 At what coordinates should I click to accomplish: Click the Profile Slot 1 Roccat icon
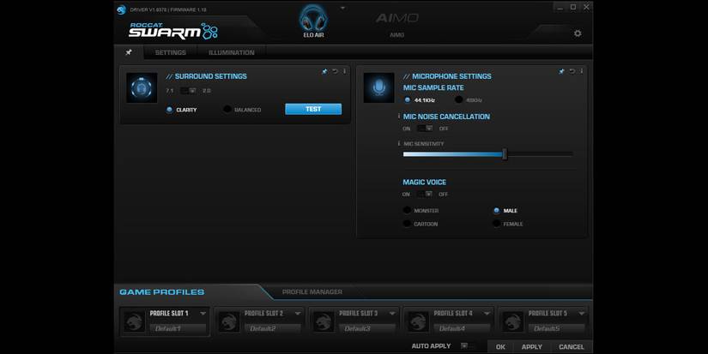point(134,322)
